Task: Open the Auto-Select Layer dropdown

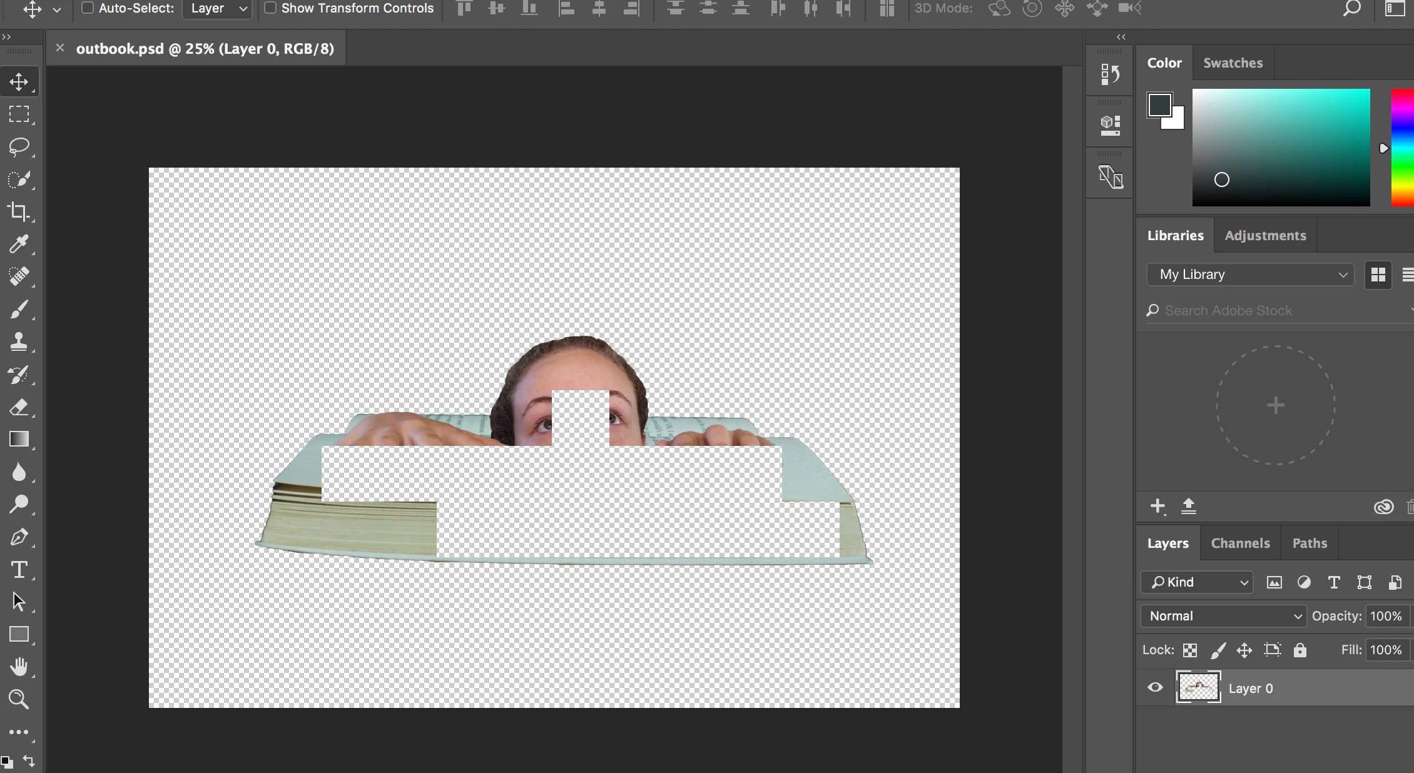Action: (x=218, y=9)
